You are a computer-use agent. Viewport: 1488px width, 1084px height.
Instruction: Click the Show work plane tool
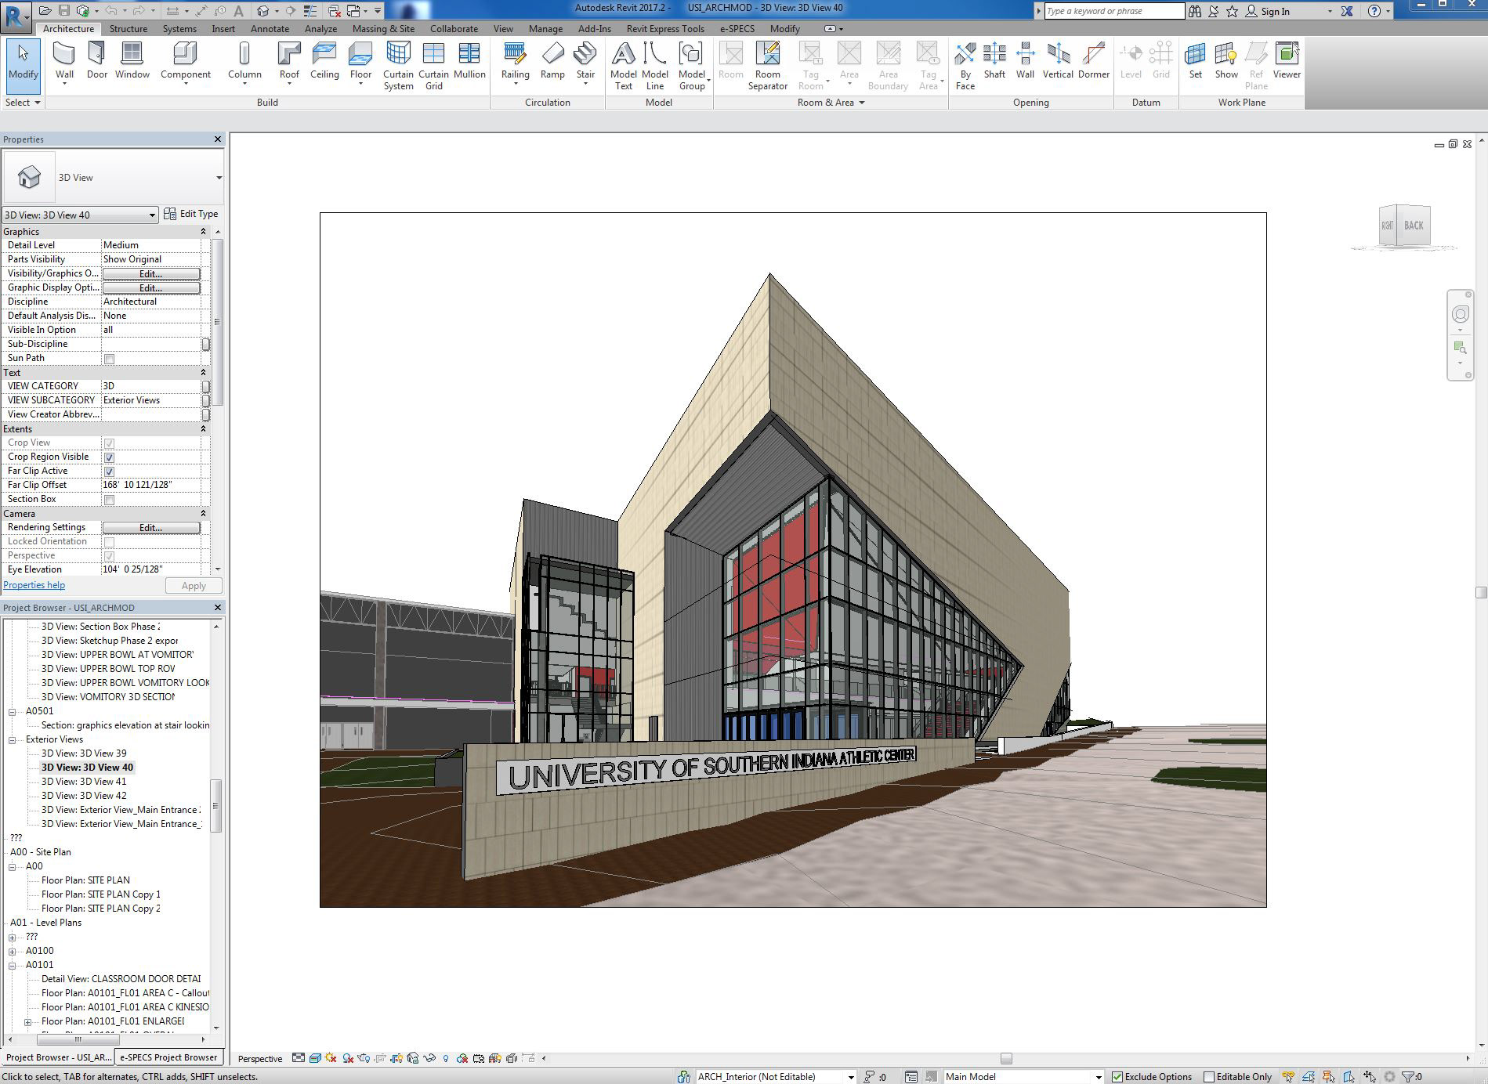1226,61
